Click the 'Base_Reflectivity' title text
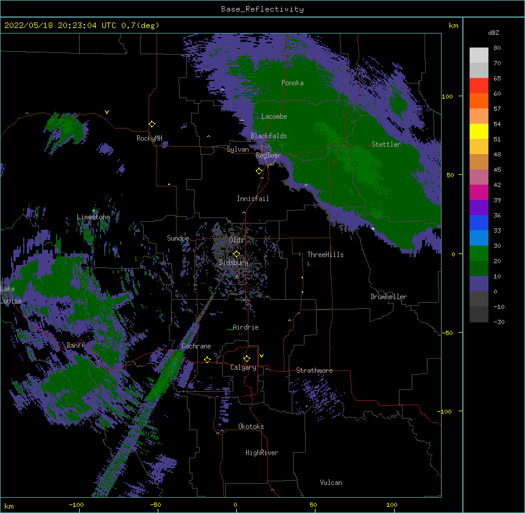This screenshot has height=513, width=525. coord(262,9)
